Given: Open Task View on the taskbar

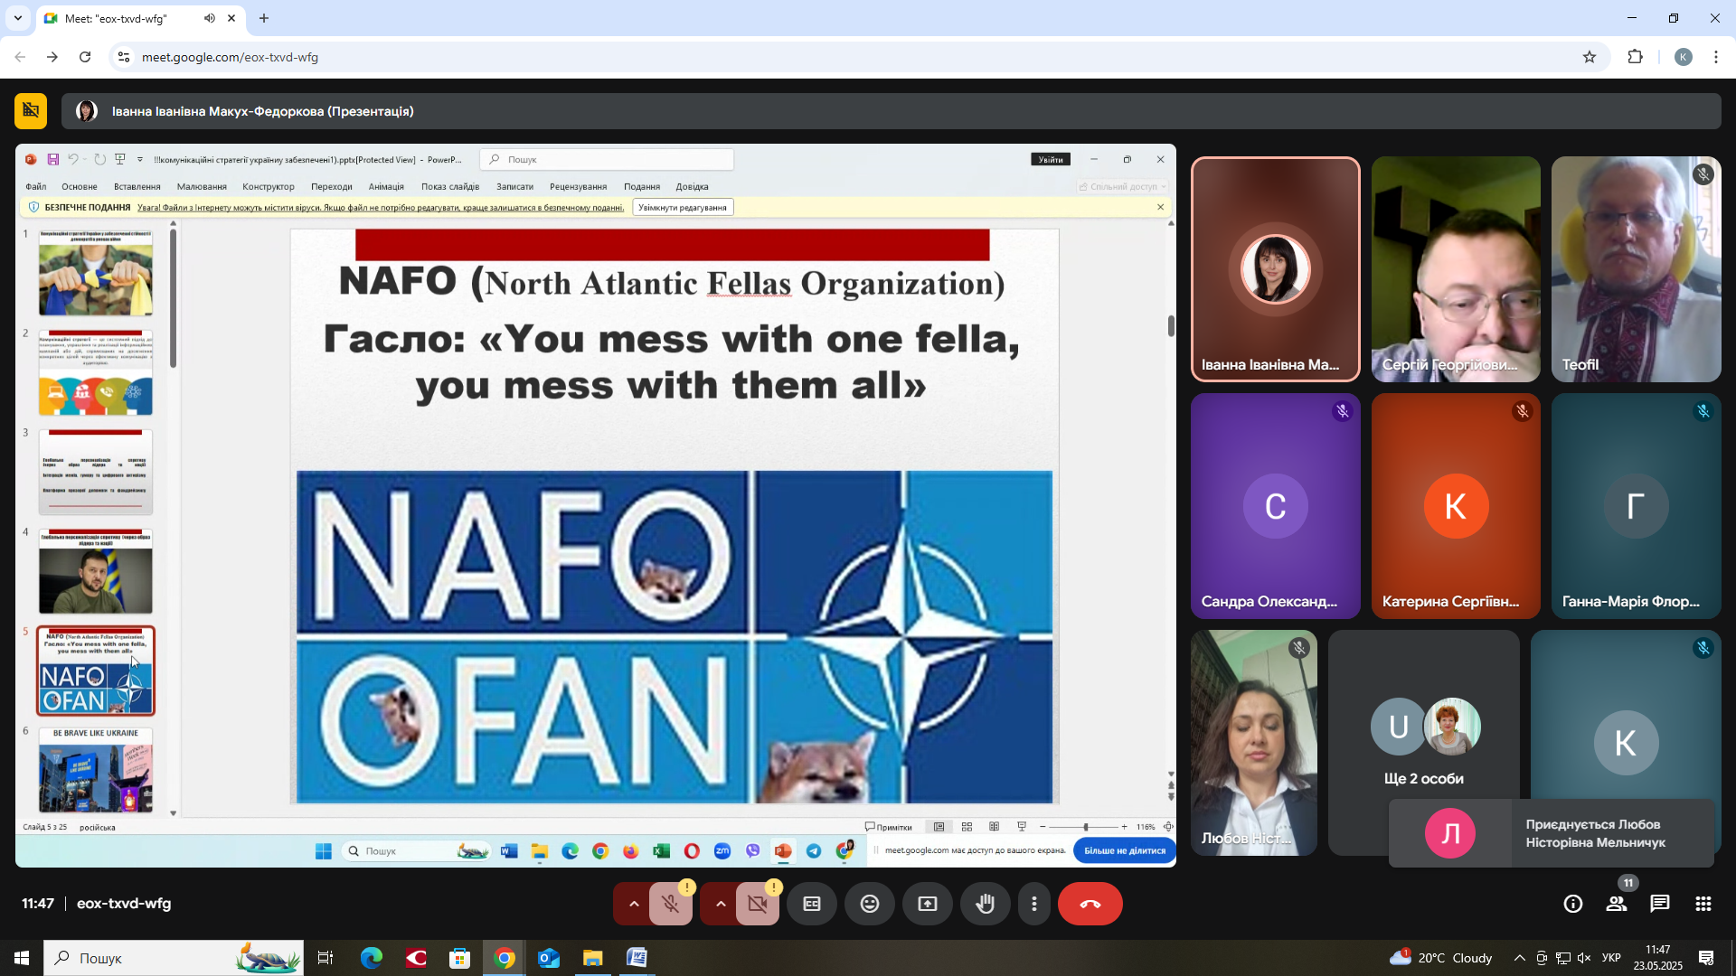Looking at the screenshot, I should [325, 958].
